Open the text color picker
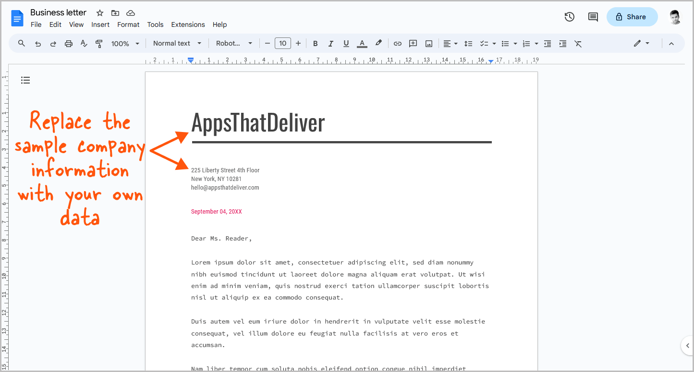This screenshot has width=694, height=372. 362,43
